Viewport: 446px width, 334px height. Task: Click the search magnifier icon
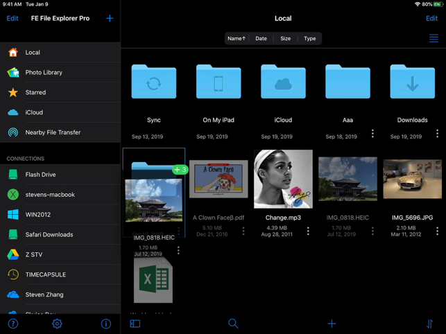pos(233,324)
